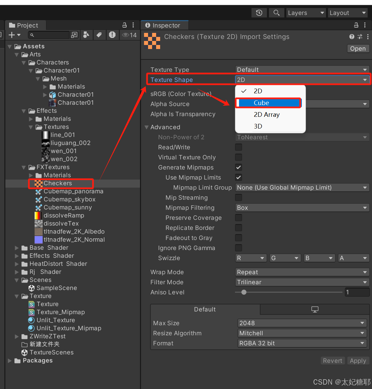Click the Checkers texture preview thumbnail
This screenshot has height=389, width=372.
(x=152, y=41)
